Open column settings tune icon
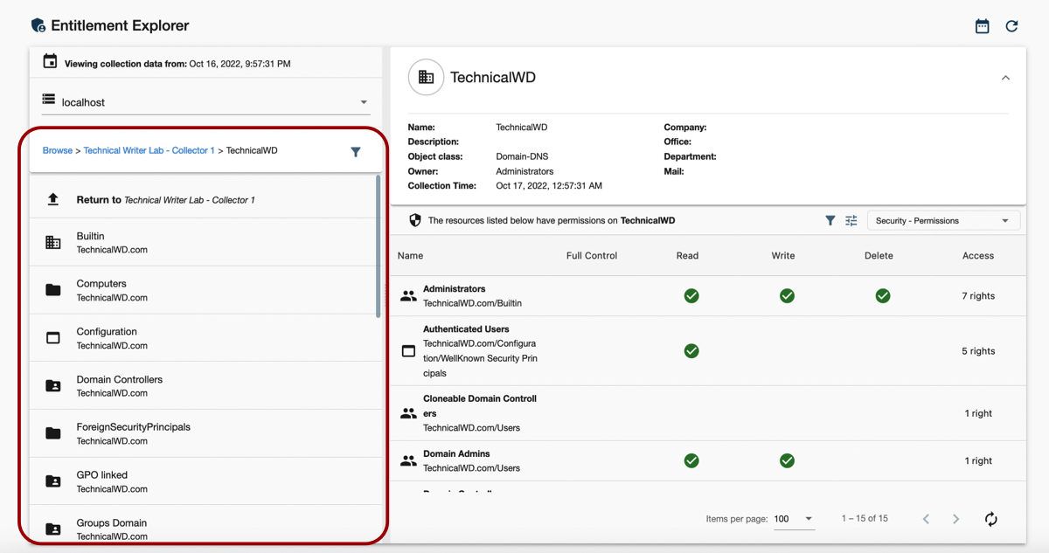This screenshot has height=553, width=1049. pyautogui.click(x=851, y=221)
